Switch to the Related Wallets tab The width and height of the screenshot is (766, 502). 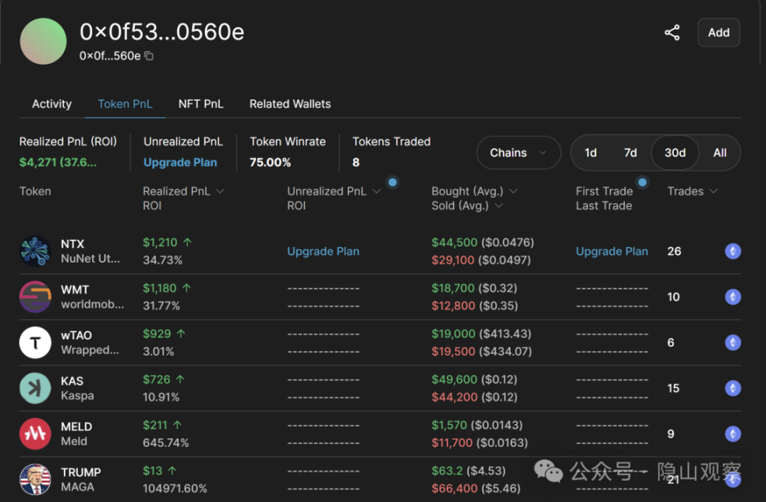290,104
